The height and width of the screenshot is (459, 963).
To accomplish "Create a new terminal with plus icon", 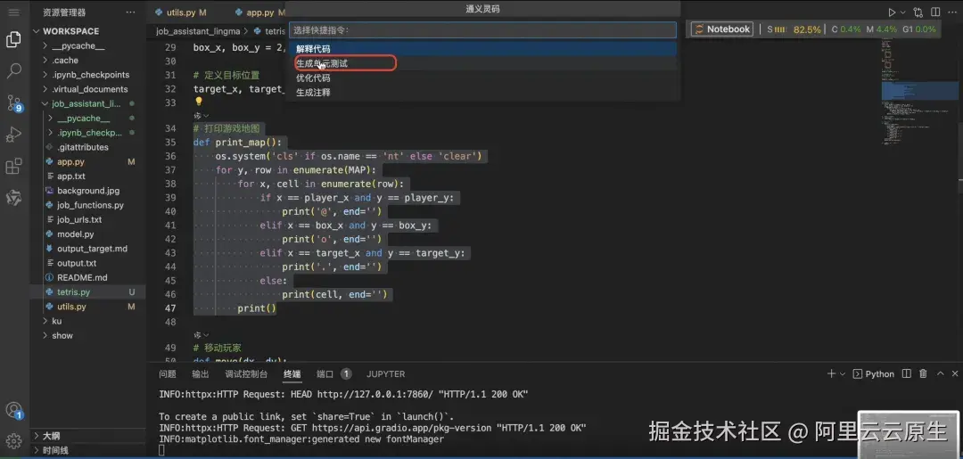I will coord(831,373).
